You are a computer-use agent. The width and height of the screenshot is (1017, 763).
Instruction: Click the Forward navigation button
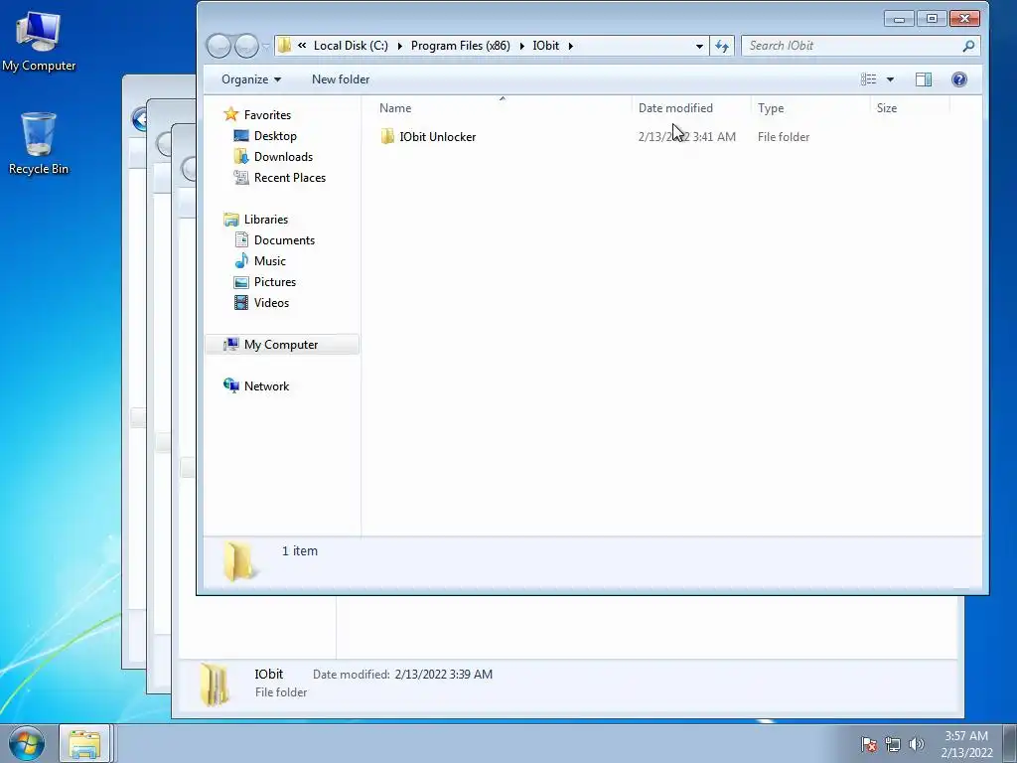click(246, 46)
